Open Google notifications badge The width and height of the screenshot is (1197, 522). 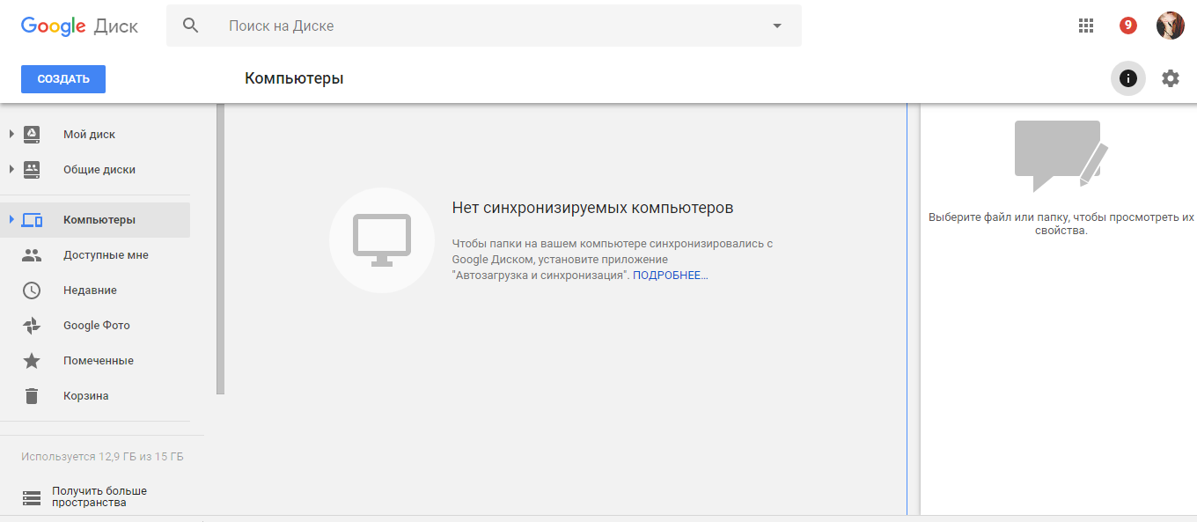click(1127, 26)
